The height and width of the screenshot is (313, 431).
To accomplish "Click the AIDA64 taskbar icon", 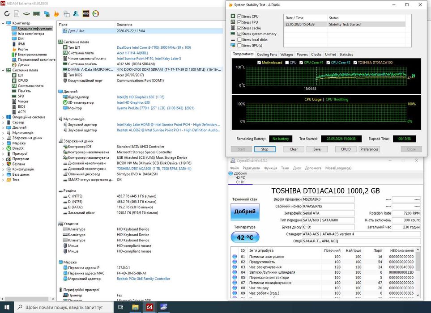I will pos(149,307).
